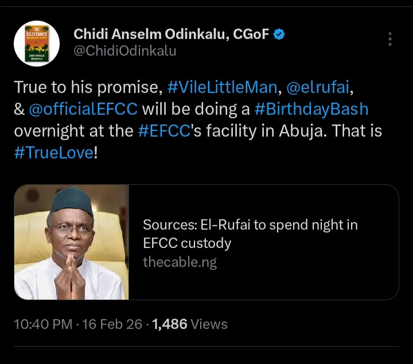
Task: Open Chidi Odinkalu's profile avatar
Action: [37, 43]
